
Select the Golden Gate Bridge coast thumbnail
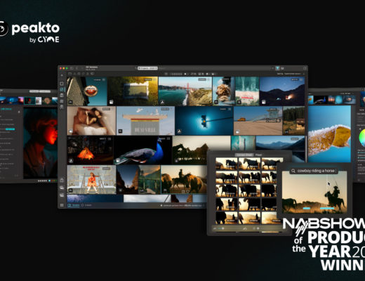tap(185, 91)
